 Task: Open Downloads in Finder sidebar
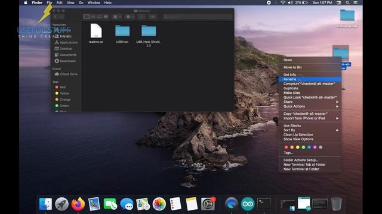[x=65, y=61]
